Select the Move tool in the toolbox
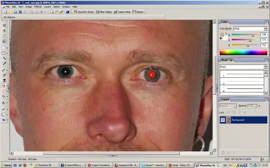 click(4, 31)
